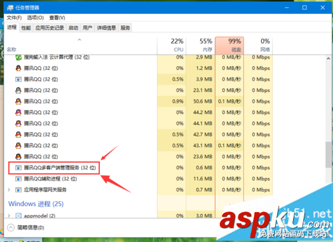The height and width of the screenshot is (242, 333).
Task: Click the penguin icon of the 44.2 MB 腾讯QQ row
Action: coord(18,113)
